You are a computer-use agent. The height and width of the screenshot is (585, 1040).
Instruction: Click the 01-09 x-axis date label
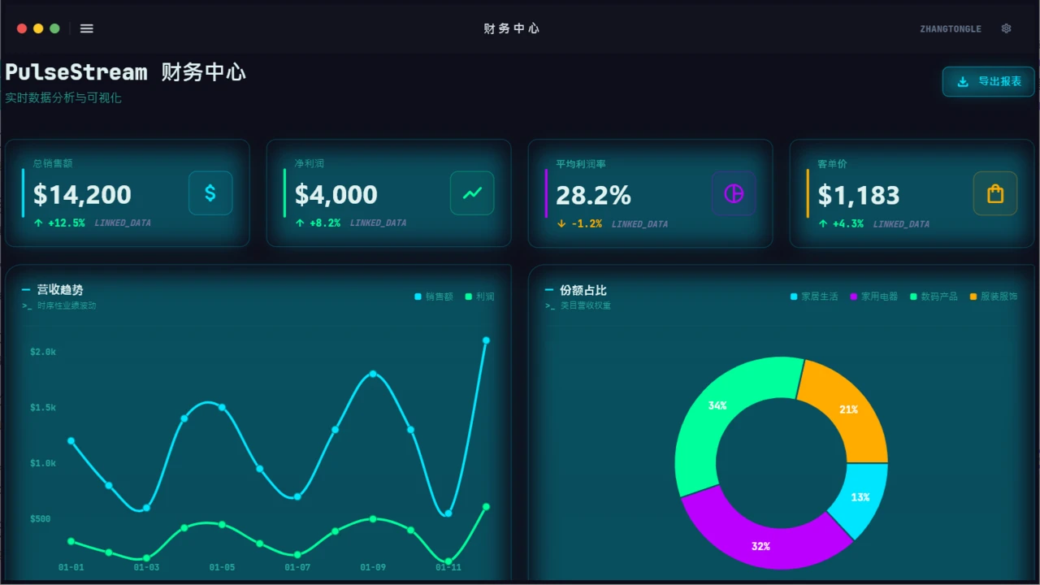click(373, 567)
